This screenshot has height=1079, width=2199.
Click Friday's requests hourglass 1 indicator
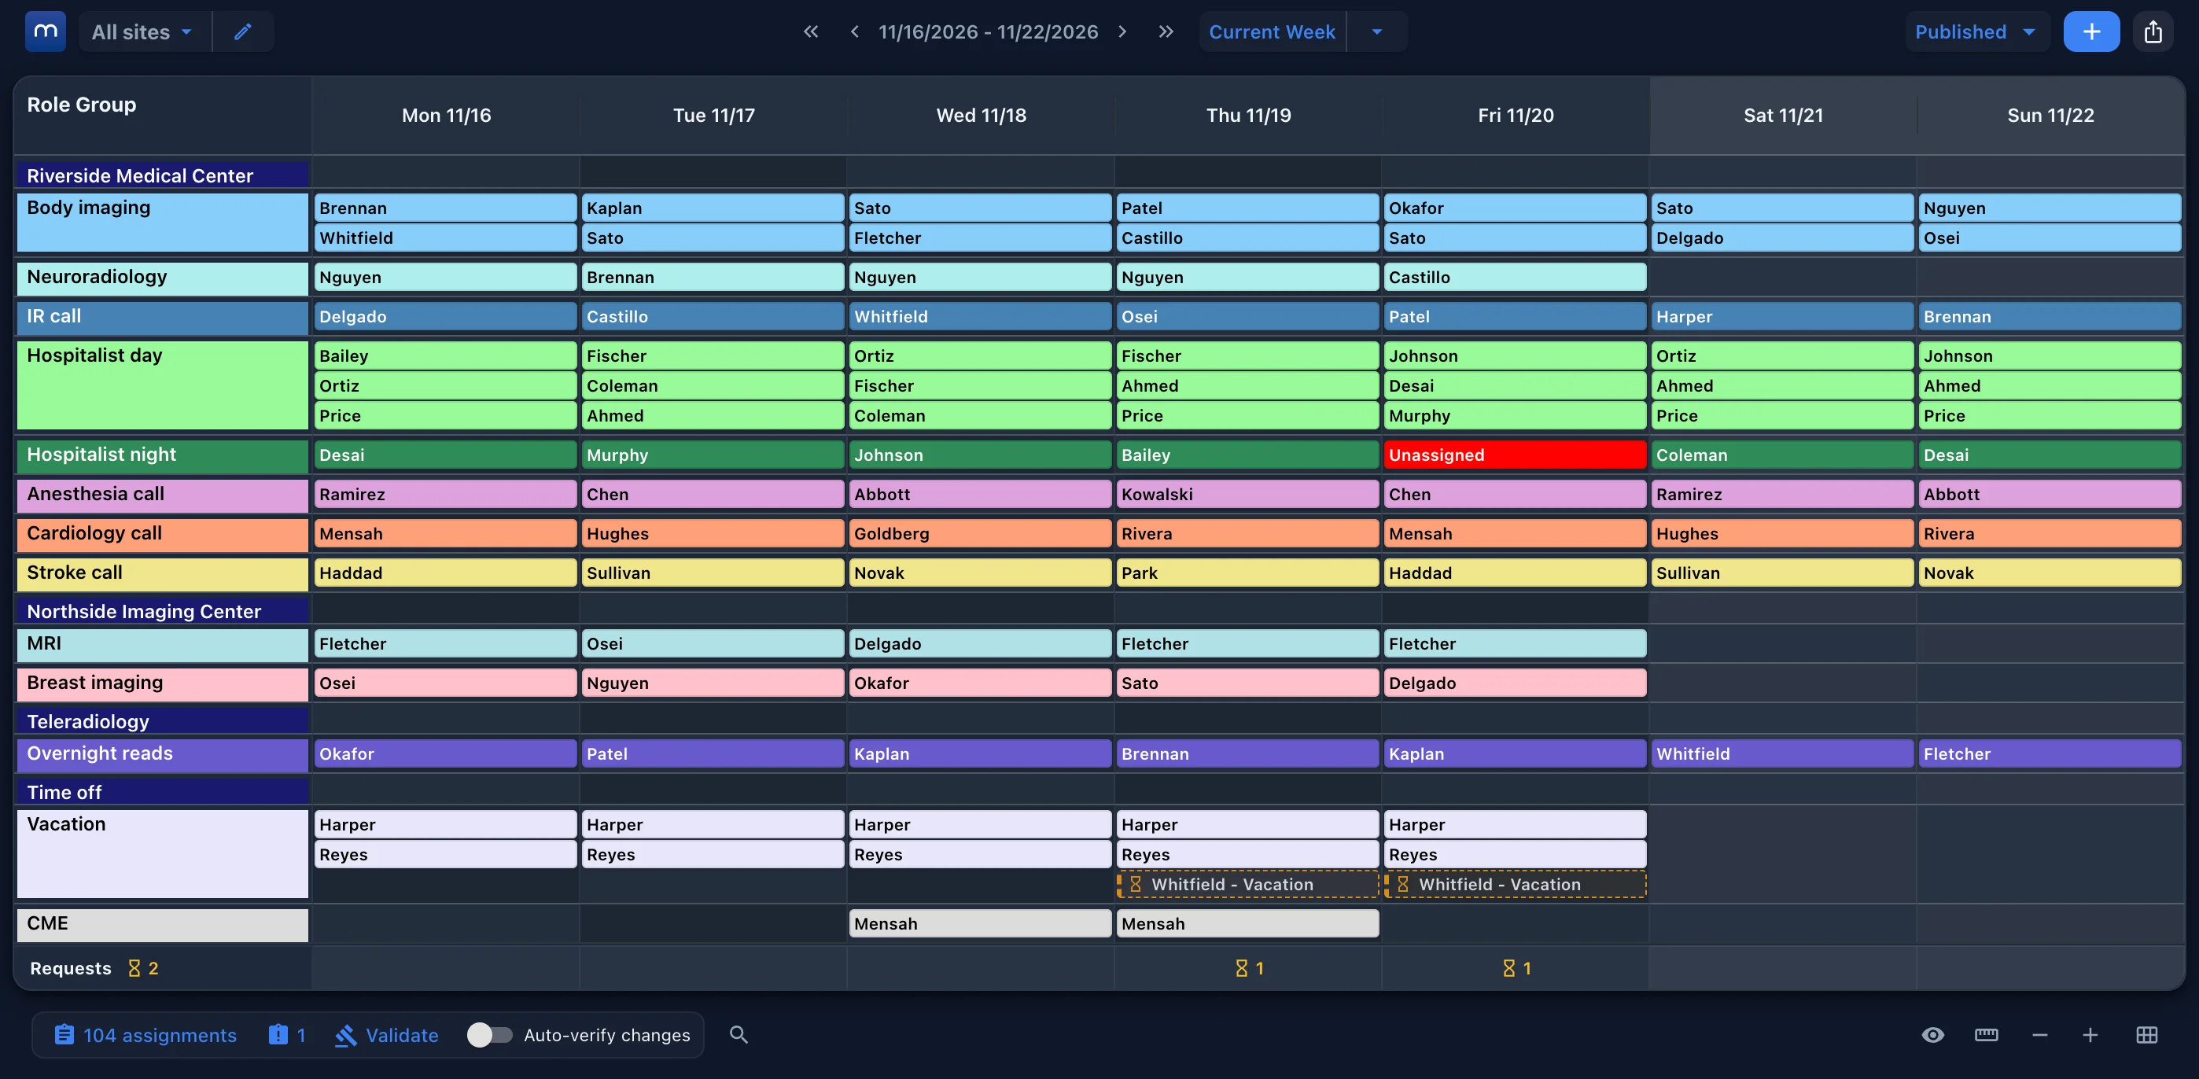[x=1516, y=968]
